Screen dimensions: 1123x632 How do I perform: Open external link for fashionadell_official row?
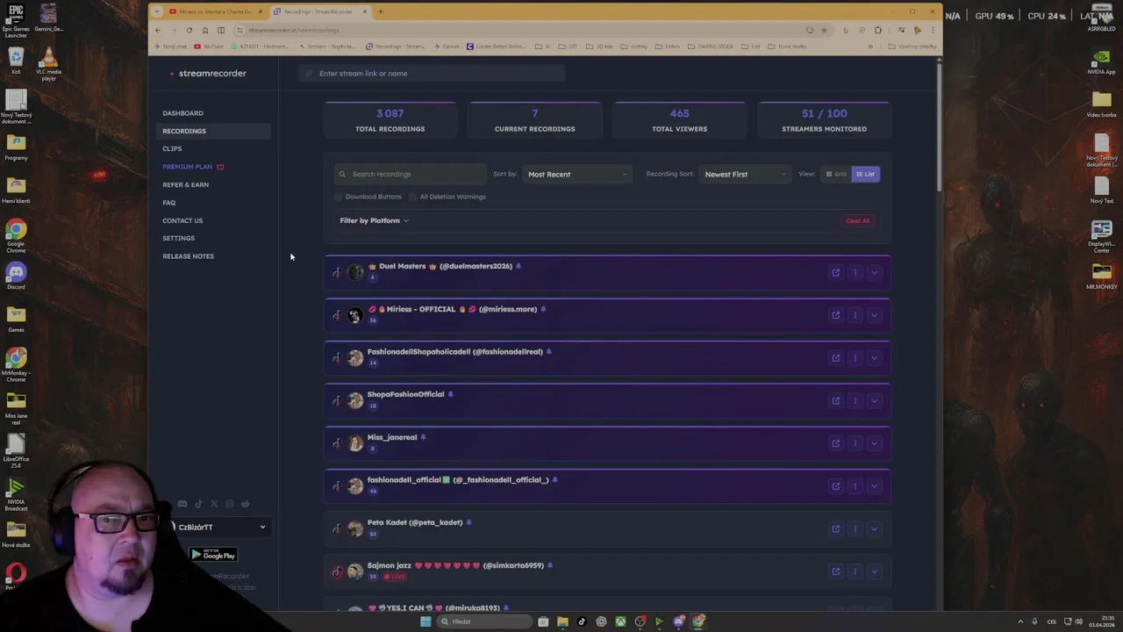coord(835,486)
